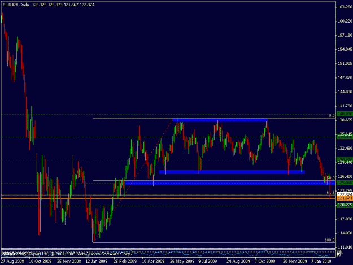353x265 pixels.
Task: Click the Fibonacci 100.0 level label
Action: [330, 240]
